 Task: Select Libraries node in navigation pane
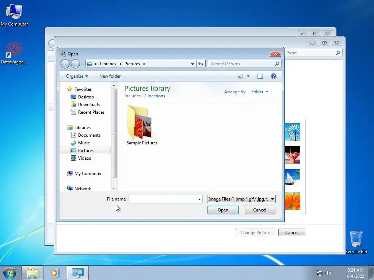click(82, 128)
